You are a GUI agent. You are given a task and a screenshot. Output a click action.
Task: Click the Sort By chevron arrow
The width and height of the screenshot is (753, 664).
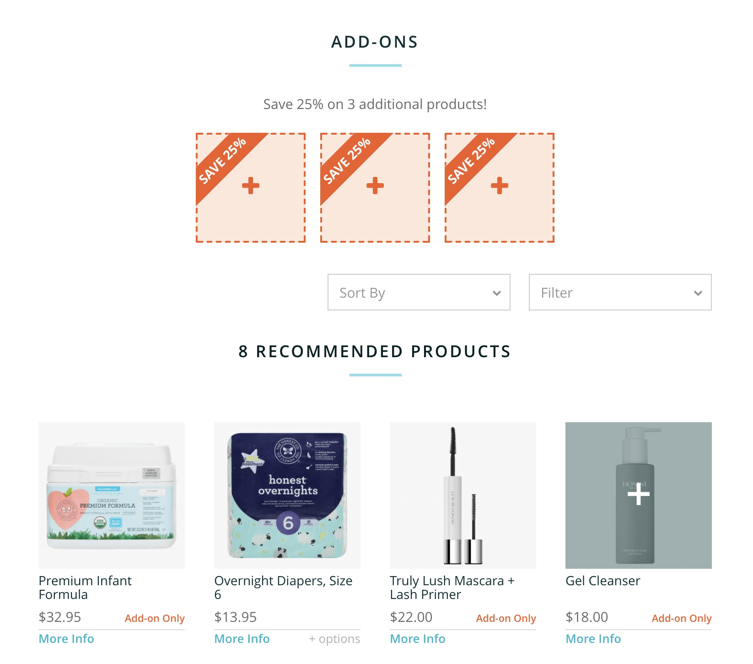tap(497, 293)
